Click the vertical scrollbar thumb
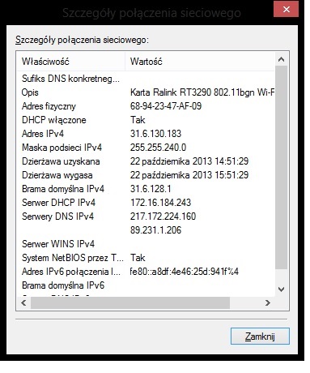The image size is (310, 373). coord(282,167)
